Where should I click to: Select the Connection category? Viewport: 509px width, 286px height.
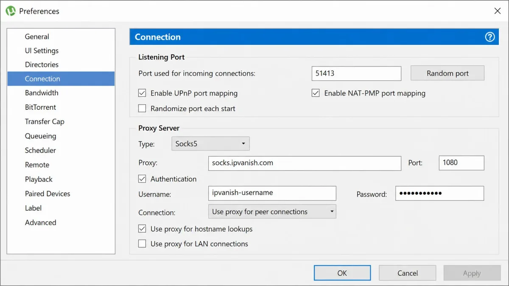click(x=61, y=79)
